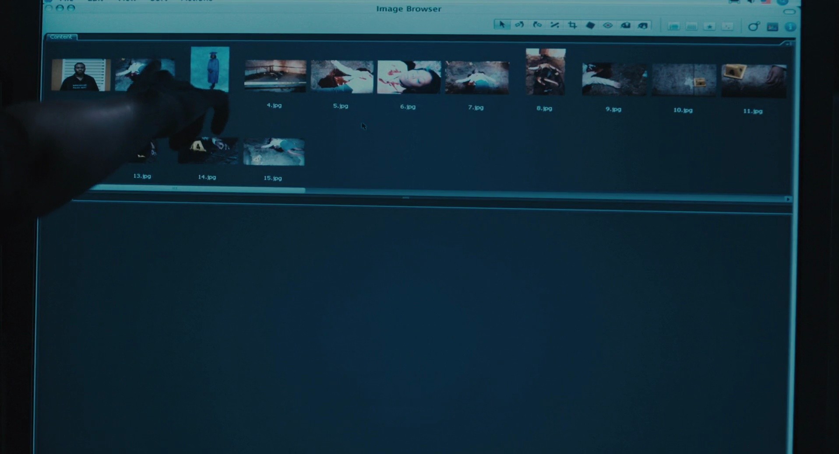Viewport: 839px width, 454px height.
Task: Click the last icon in the tool group
Action: pos(643,26)
